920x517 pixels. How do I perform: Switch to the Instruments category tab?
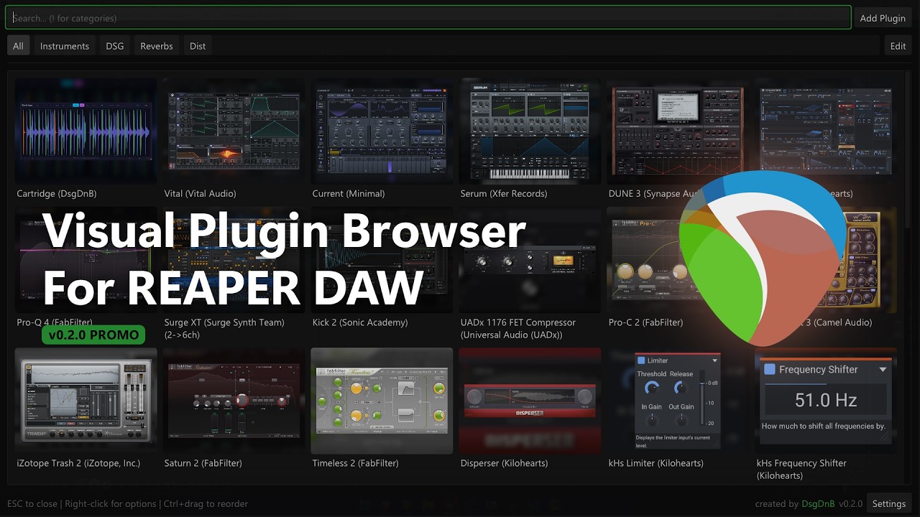65,46
